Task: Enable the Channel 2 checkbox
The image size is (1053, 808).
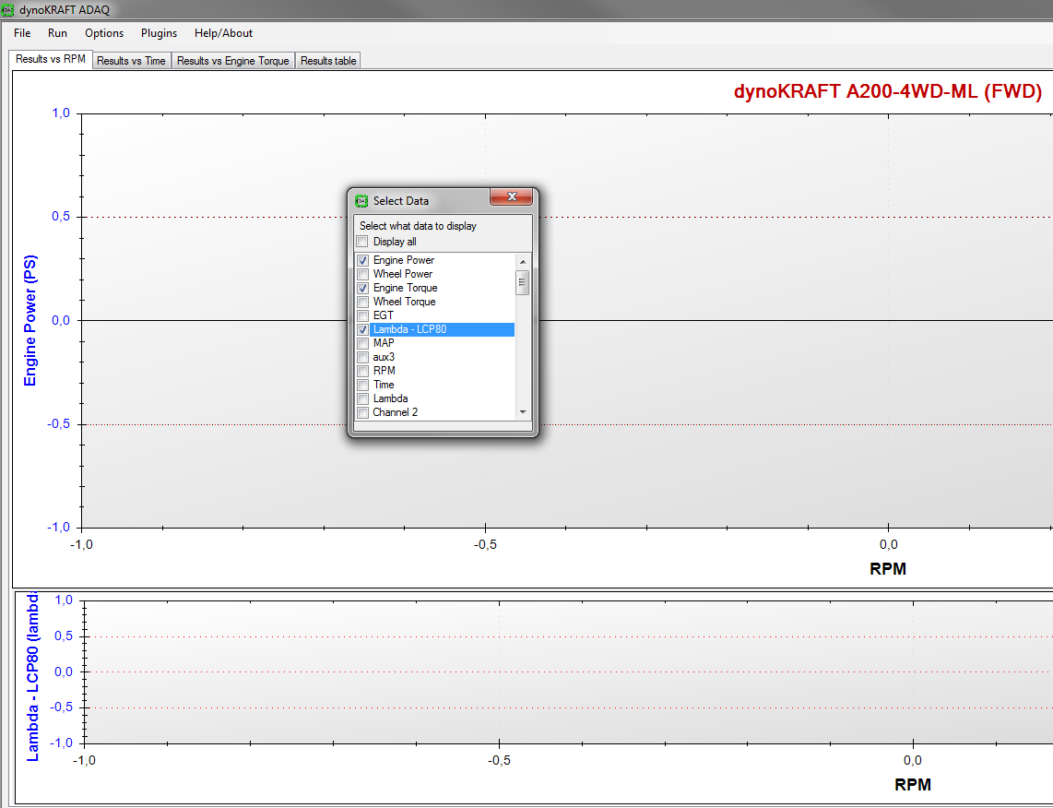Action: tap(362, 412)
